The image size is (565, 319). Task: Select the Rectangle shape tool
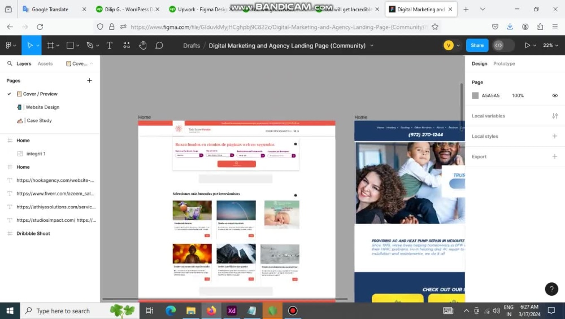pyautogui.click(x=70, y=45)
